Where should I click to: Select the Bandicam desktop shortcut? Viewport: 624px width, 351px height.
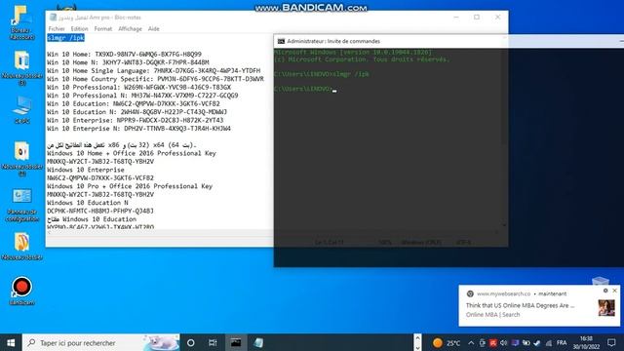(21, 291)
